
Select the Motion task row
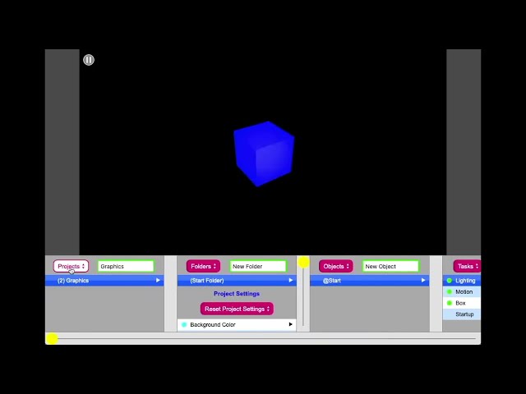[462, 292]
